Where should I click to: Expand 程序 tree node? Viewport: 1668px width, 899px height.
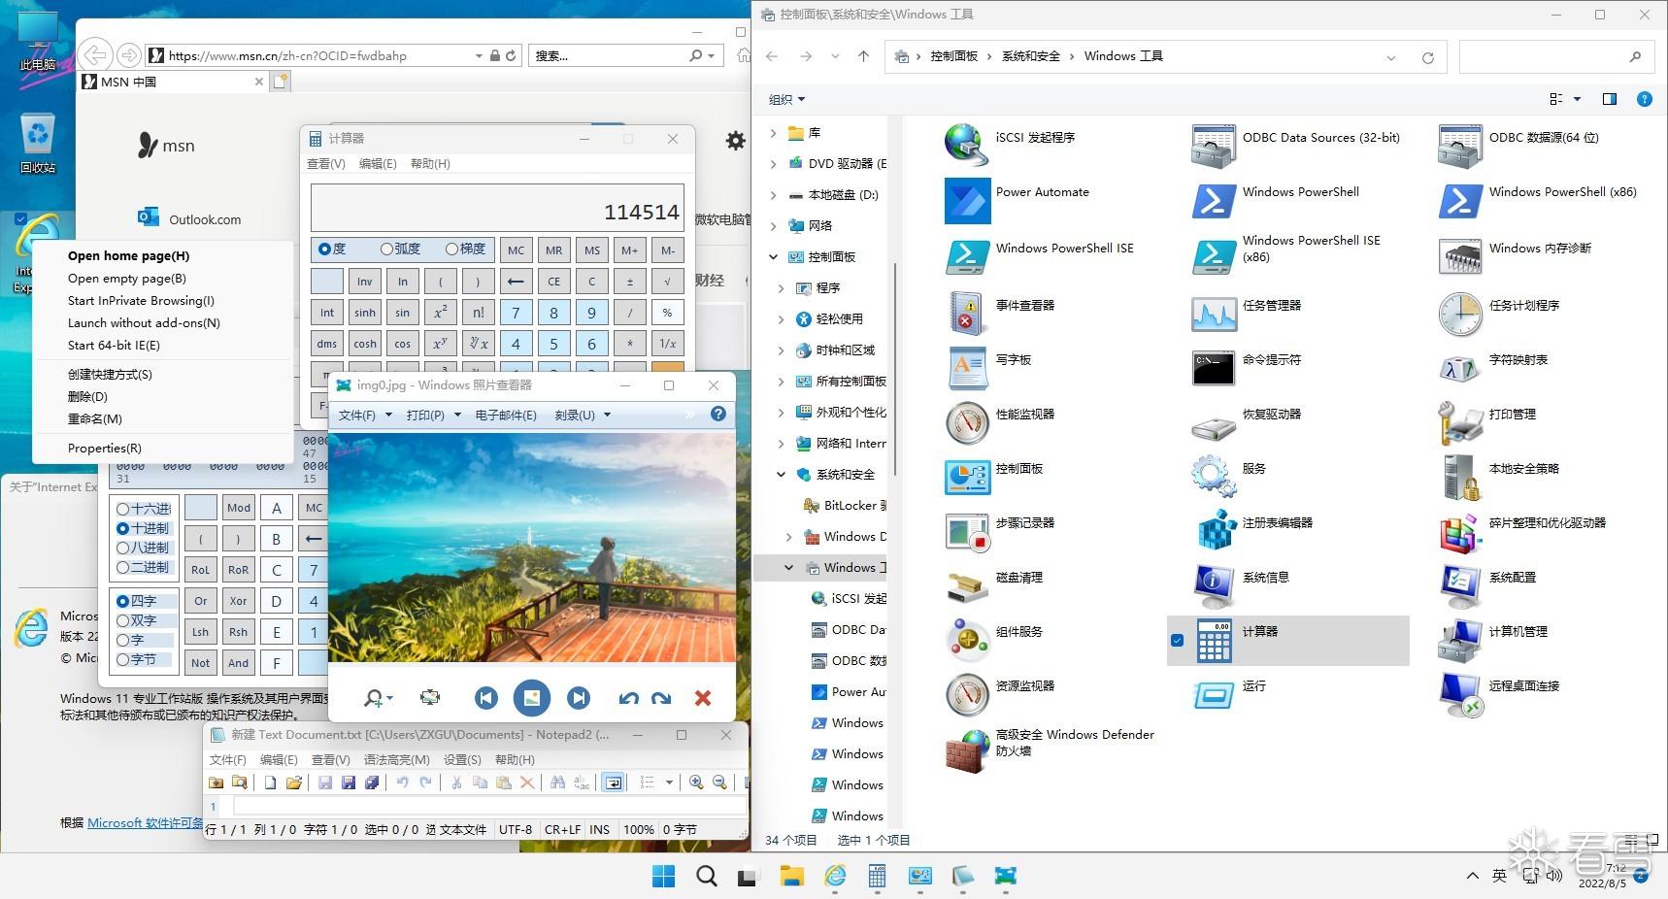coord(781,288)
